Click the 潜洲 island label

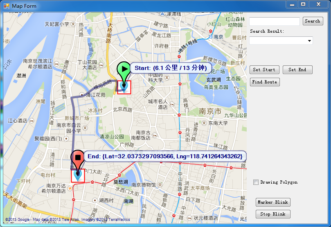(21, 76)
